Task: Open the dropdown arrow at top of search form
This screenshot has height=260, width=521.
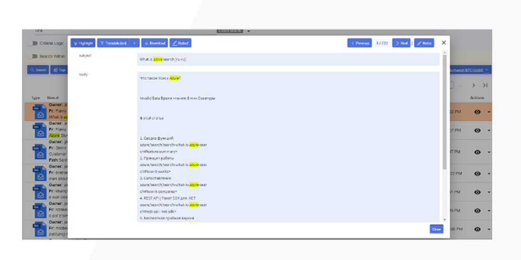Action: [x=249, y=32]
